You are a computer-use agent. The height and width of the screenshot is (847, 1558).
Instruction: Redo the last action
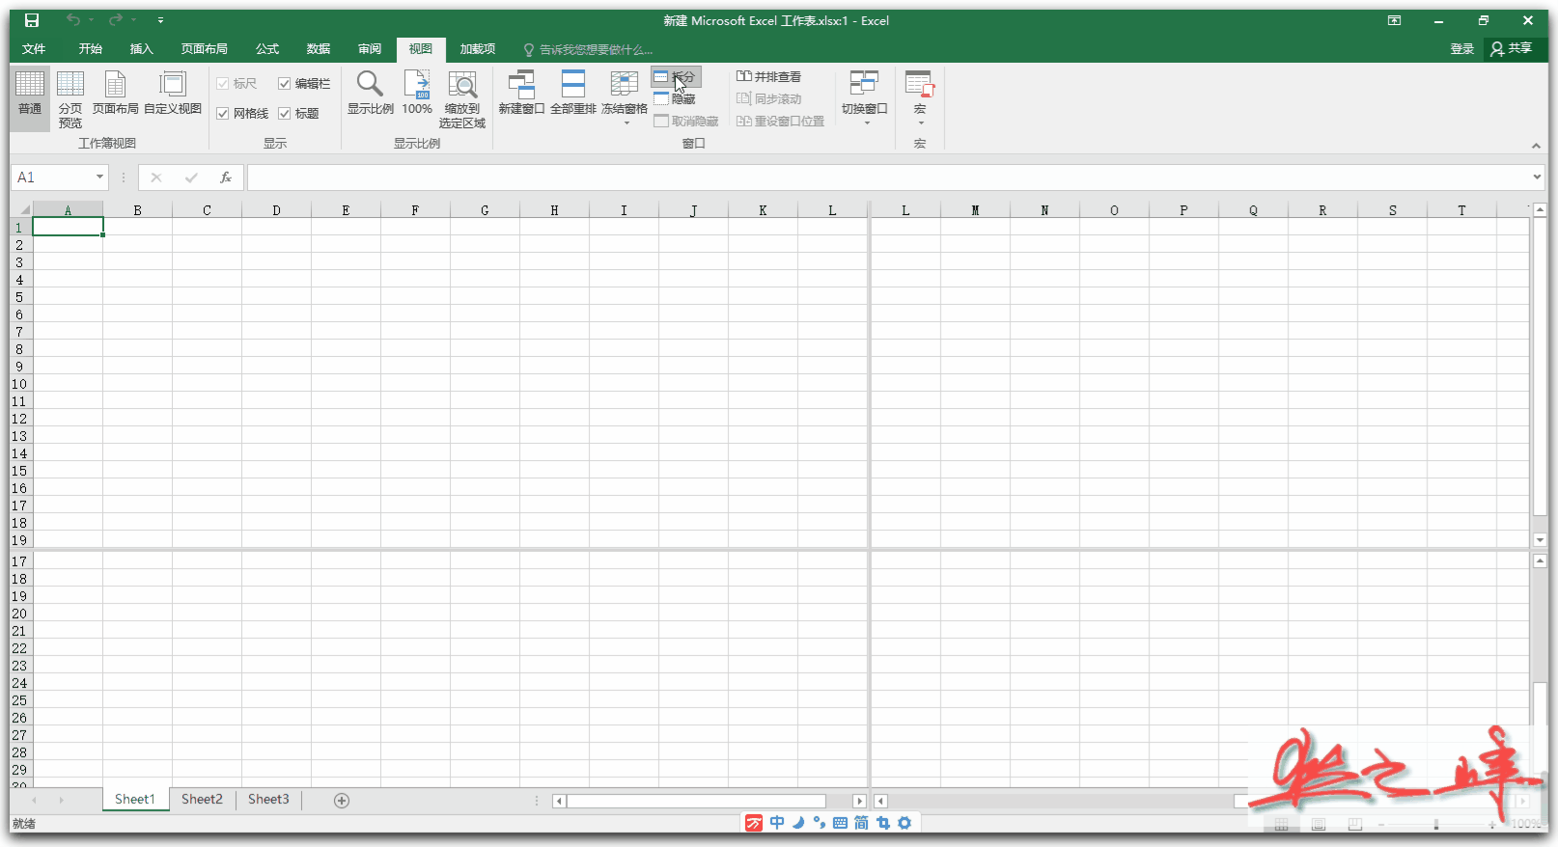coord(115,20)
